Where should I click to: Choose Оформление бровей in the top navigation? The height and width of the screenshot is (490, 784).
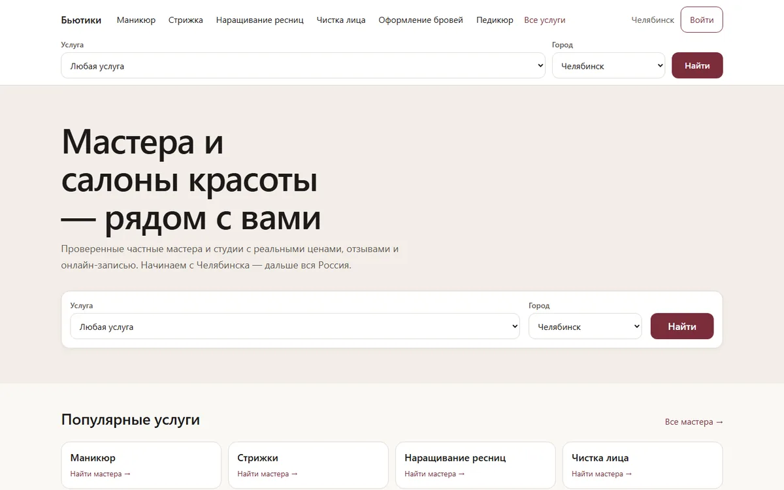421,20
